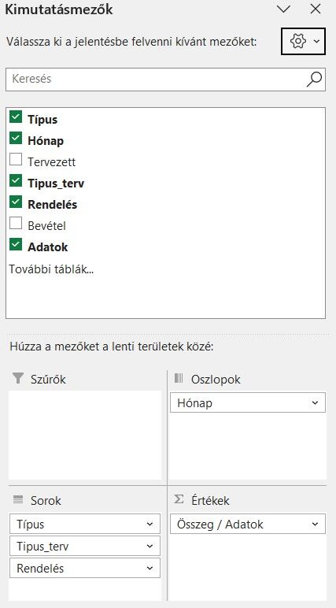Click the Sorok rows icon
The image size is (336, 608).
18,499
